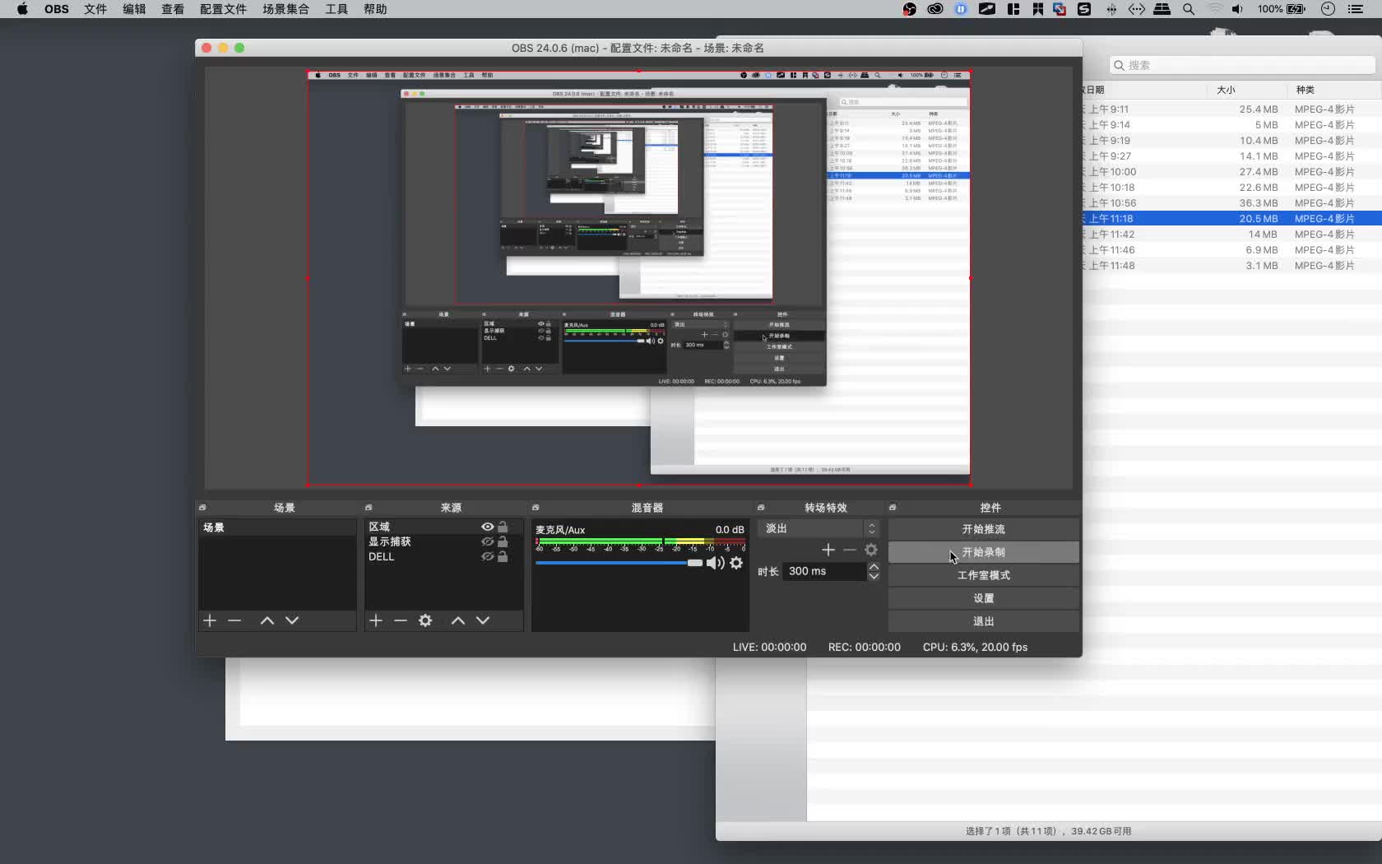
Task: Open OBS application menu
Action: pos(57,9)
